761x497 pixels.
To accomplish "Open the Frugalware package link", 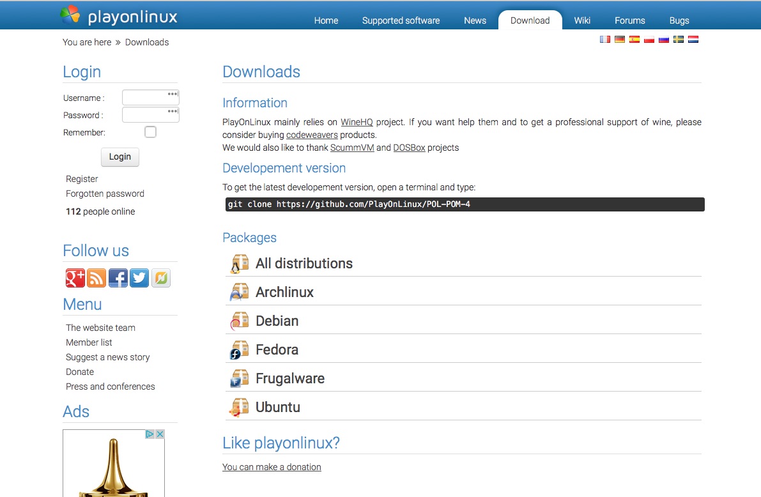I will tap(290, 378).
